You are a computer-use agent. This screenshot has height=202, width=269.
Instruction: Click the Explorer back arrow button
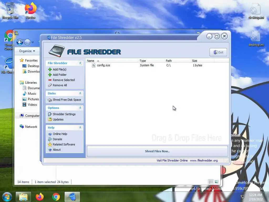tap(20, 42)
